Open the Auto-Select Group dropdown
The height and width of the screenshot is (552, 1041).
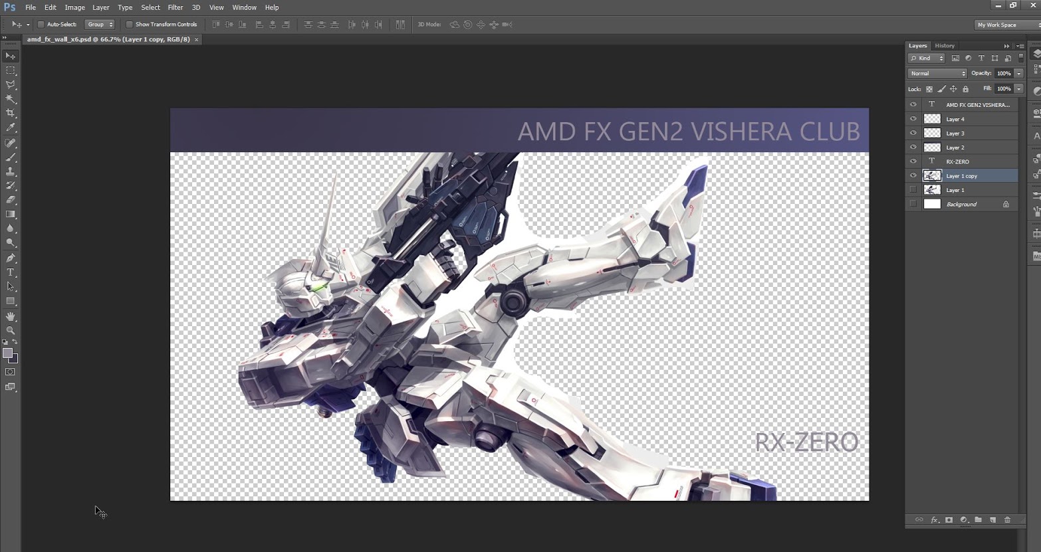coord(100,25)
